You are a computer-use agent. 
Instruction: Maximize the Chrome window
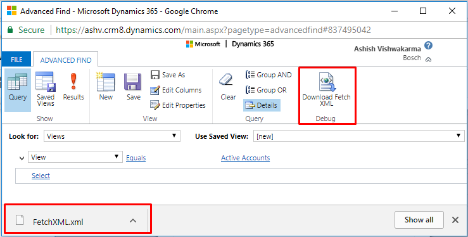pos(423,11)
